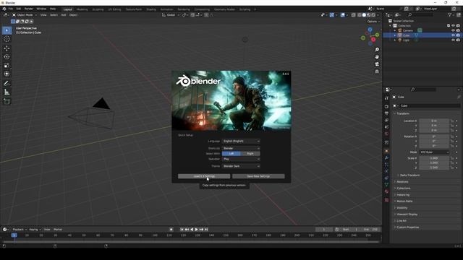This screenshot has height=260, width=463.
Task: Open the Render properties tab icon
Action: point(386,106)
